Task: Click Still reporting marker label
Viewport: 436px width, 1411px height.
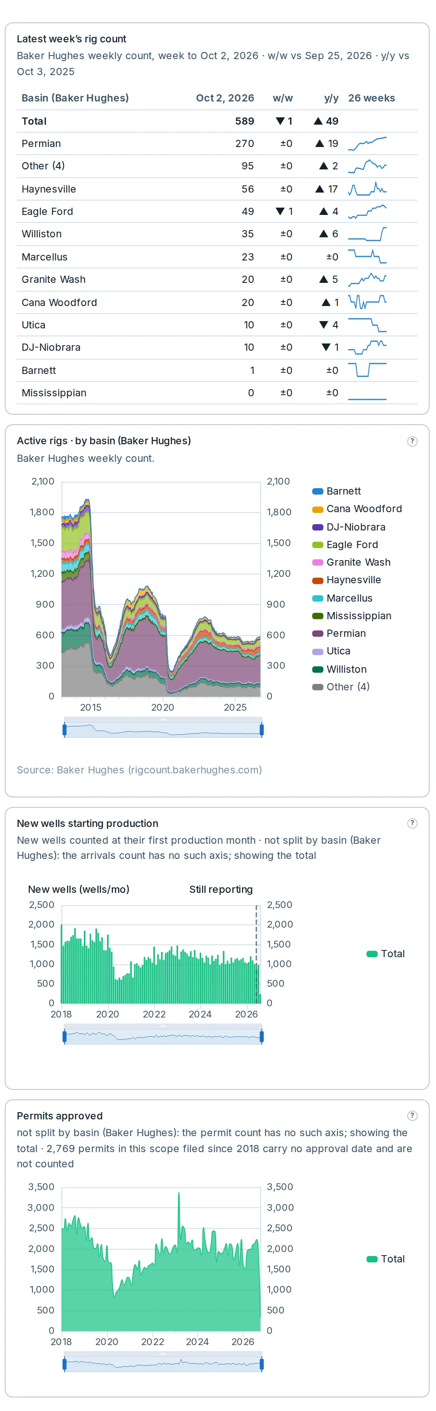Action: (221, 890)
